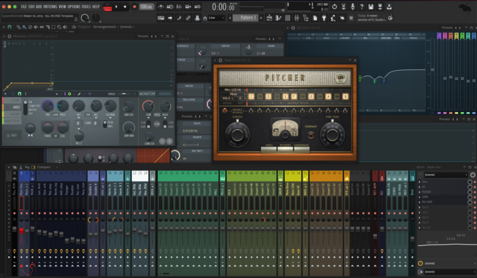Click the Pitcher FINE TUNE knob
Viewport: 477px width, 278px height.
point(333,135)
